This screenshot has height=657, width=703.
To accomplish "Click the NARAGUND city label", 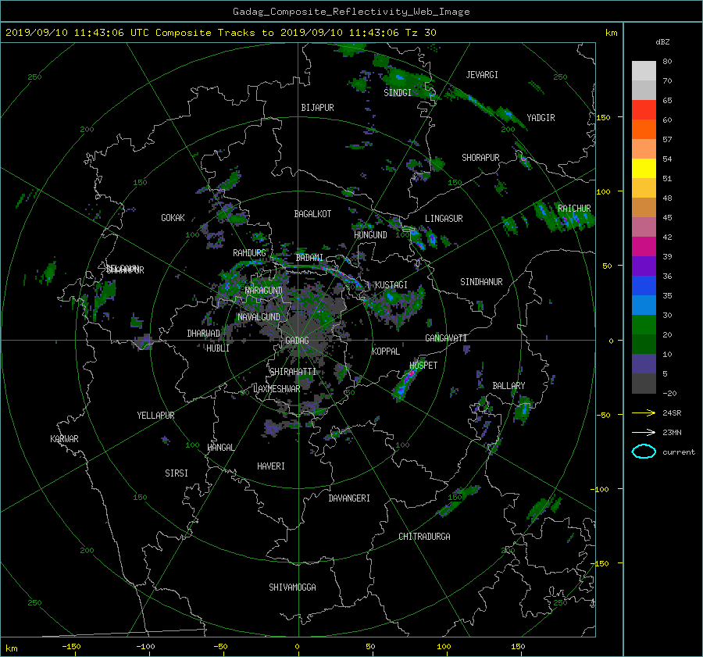I will coord(264,291).
